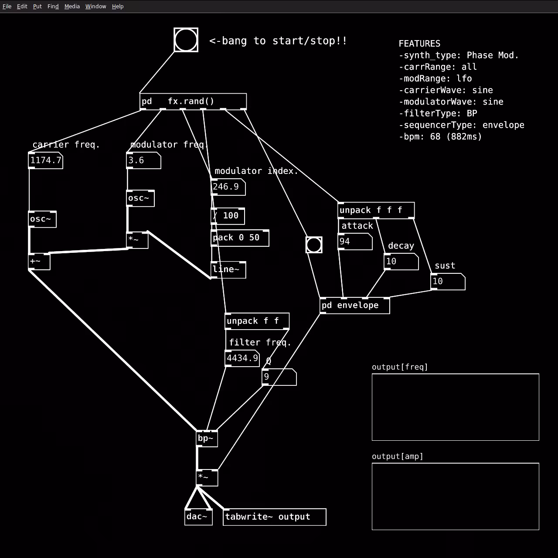Click the '-synth_type: Phase Mod.' comment line
The height and width of the screenshot is (558, 558).
pos(459,55)
